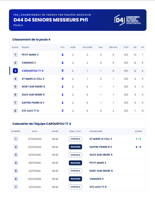Click Extérieur badge for 22/11/2026 match
The width and height of the screenshot is (155, 220).
(x=75, y=171)
